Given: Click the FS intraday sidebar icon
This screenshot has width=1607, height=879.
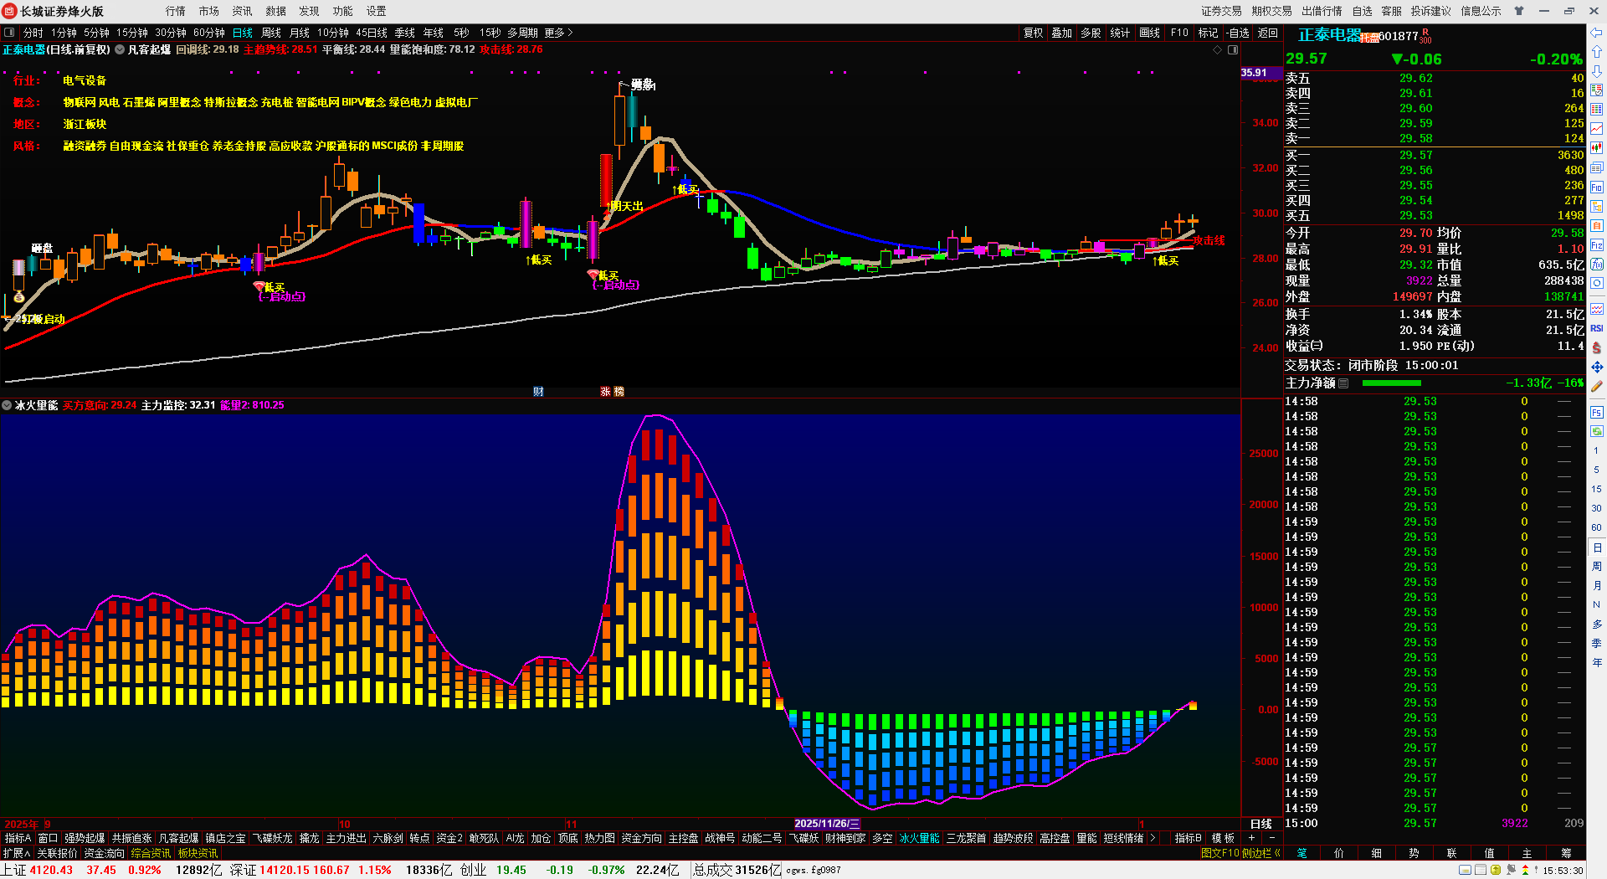Looking at the screenshot, I should (1597, 413).
